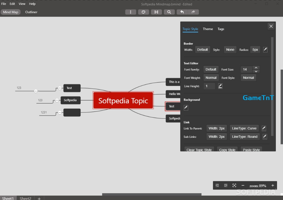This screenshot has height=200, width=283.
Task: Open the Edit menu
Action: coord(12,4)
